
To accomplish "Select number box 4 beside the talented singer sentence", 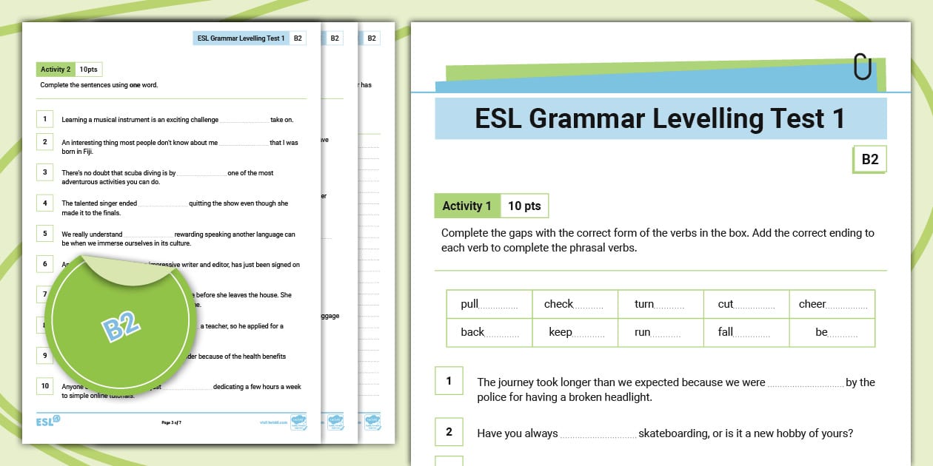I will point(45,203).
